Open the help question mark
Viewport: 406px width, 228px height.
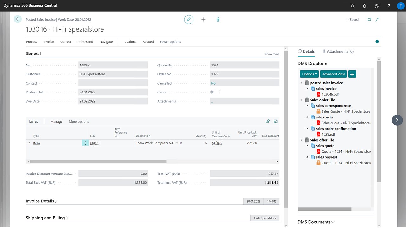tap(389, 6)
